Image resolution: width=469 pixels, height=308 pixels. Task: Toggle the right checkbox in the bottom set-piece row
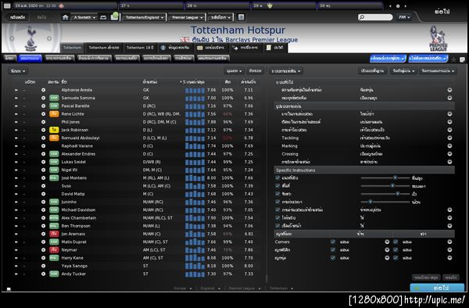pos(396,258)
